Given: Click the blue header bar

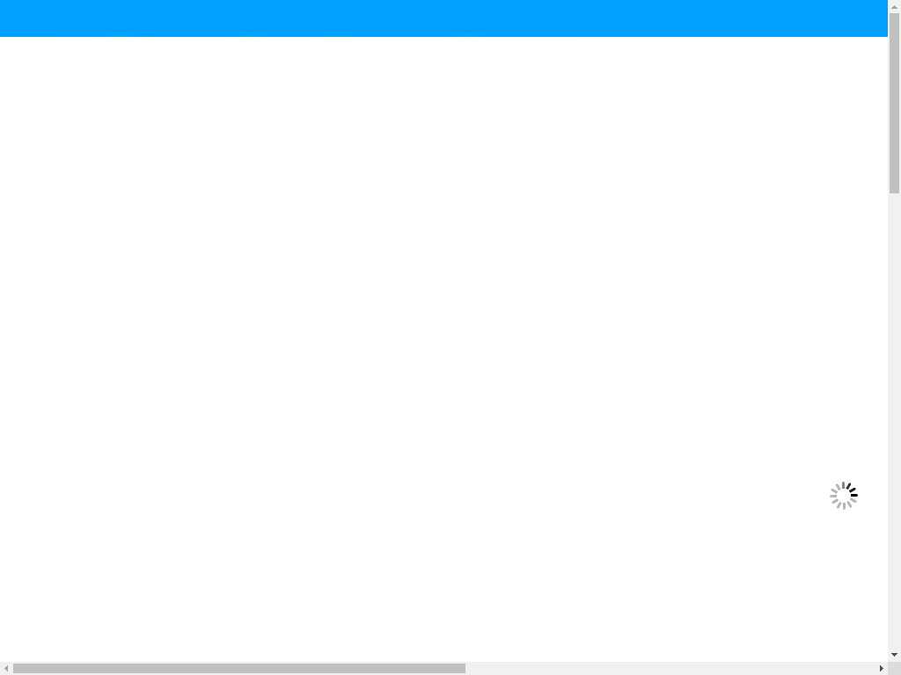Looking at the screenshot, I should (x=443, y=18).
